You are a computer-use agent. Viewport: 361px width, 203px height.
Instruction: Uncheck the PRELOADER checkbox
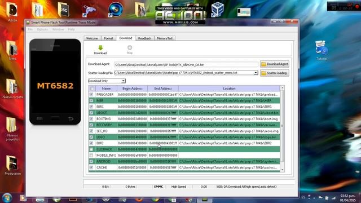[x=91, y=95]
